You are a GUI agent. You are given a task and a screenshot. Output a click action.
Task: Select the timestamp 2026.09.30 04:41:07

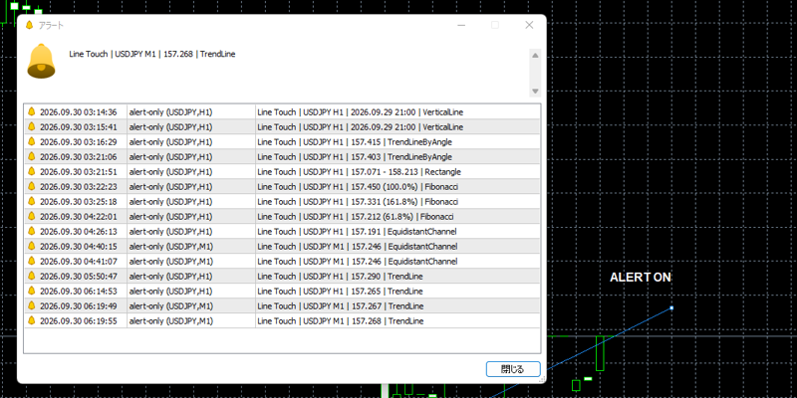(x=79, y=261)
